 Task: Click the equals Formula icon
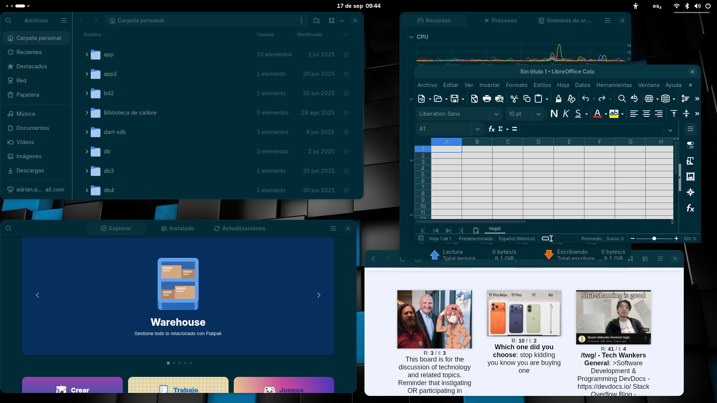[x=515, y=129]
